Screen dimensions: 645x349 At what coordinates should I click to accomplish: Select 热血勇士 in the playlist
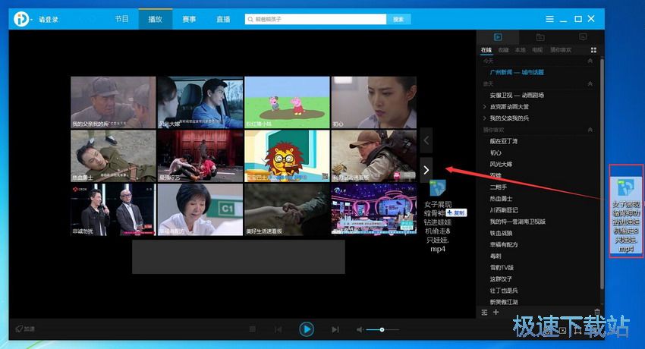click(501, 199)
